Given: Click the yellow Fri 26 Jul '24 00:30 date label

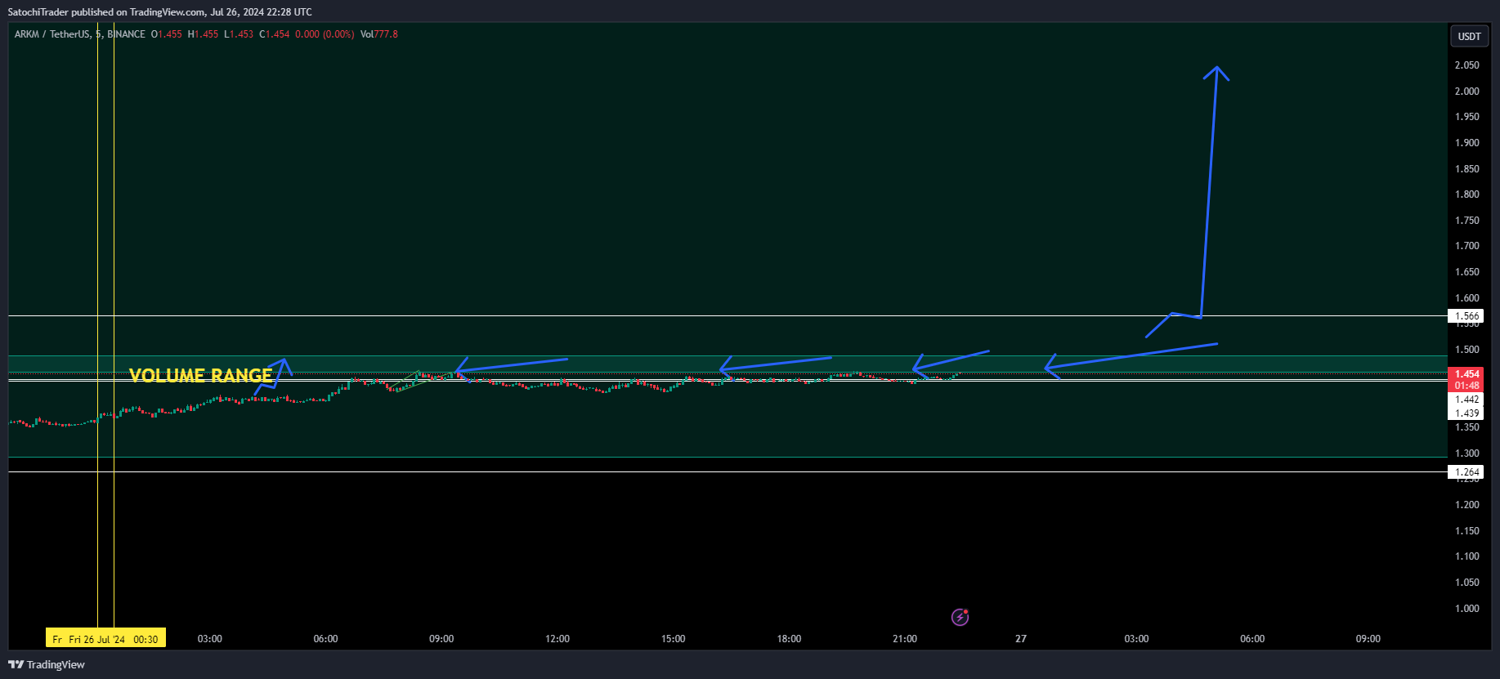Looking at the screenshot, I should [105, 639].
